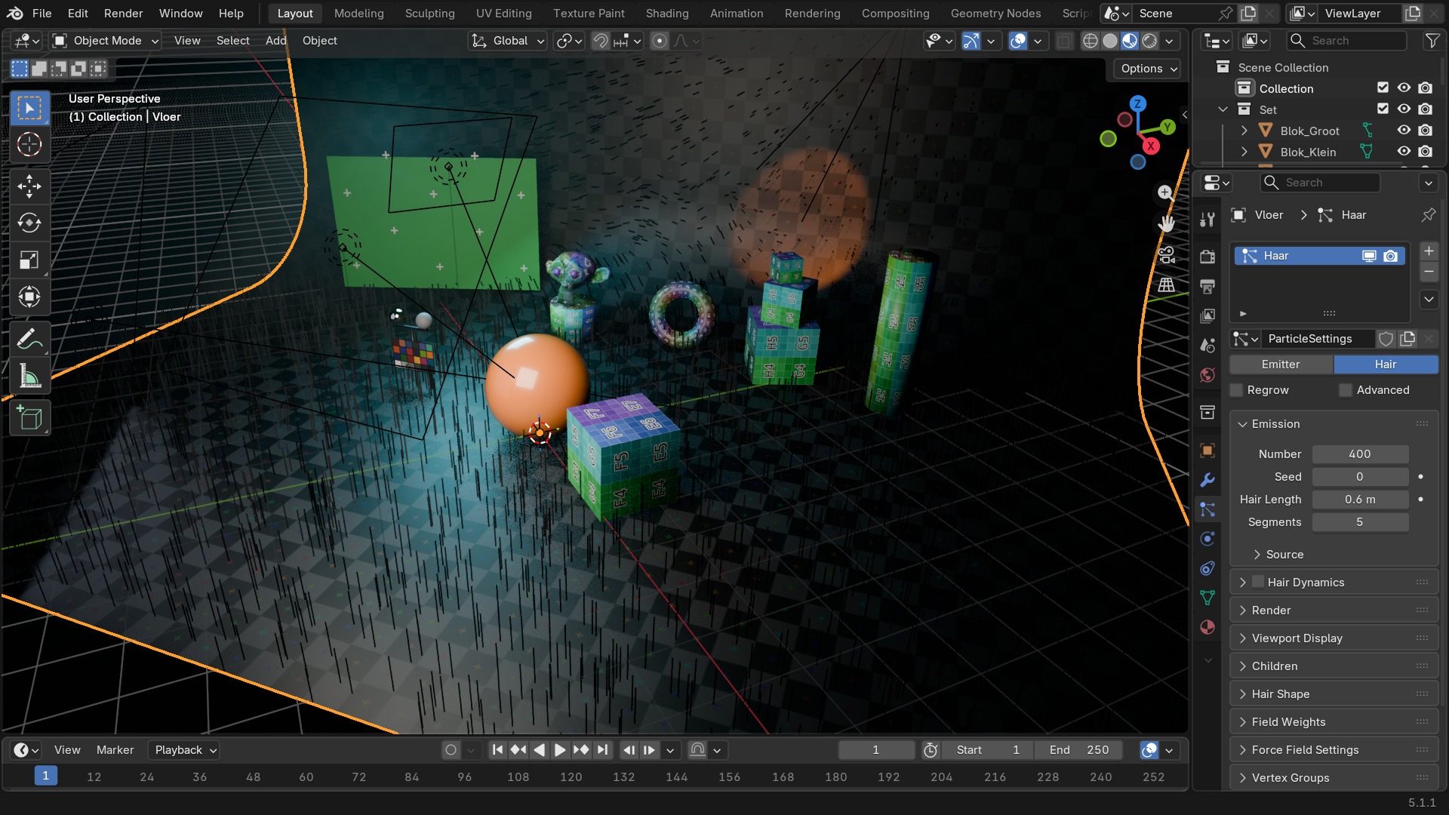Enable the Advanced checkbox
The height and width of the screenshot is (815, 1449).
pos(1346,390)
